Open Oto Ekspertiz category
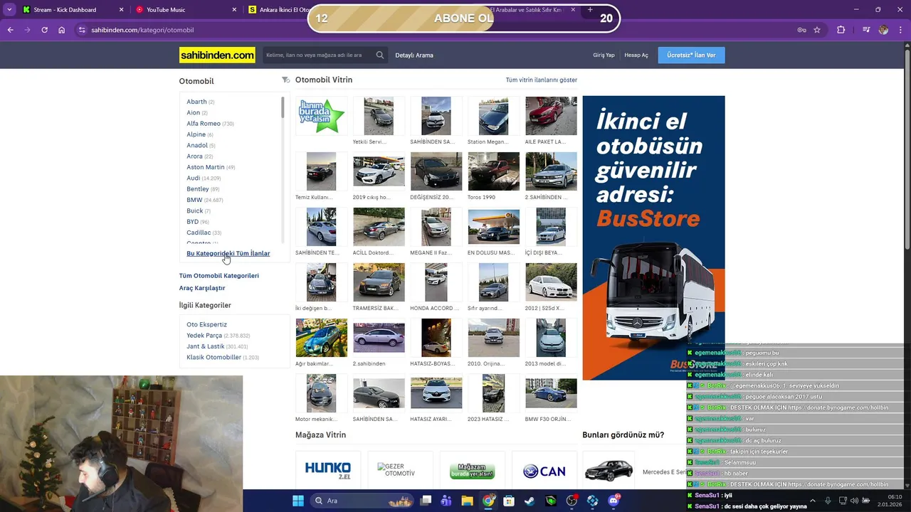This screenshot has width=911, height=512. click(206, 324)
